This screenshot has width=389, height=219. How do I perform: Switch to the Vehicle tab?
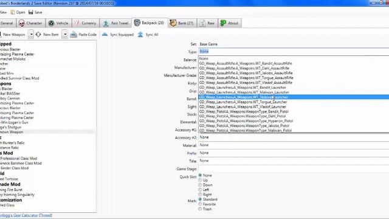tap(58, 23)
